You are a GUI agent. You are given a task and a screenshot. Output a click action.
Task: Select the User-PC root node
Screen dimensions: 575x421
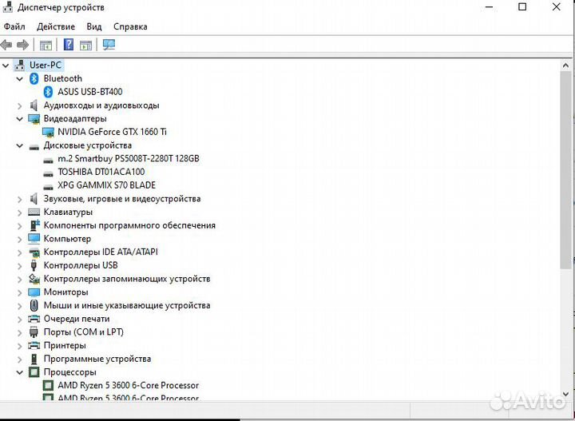click(x=45, y=65)
